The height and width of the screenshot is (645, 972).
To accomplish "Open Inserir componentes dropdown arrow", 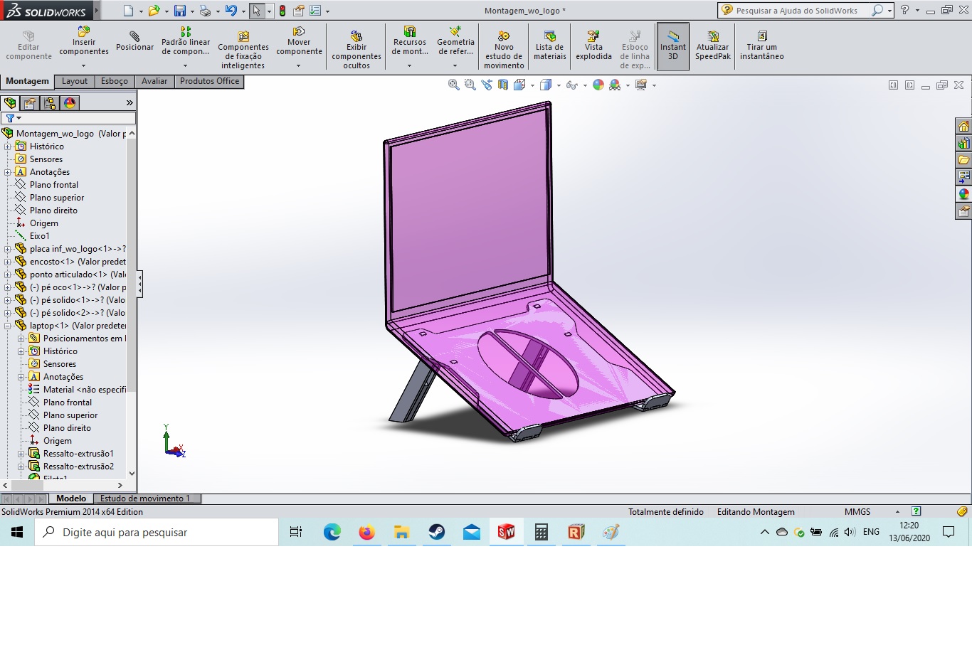I will click(x=84, y=65).
